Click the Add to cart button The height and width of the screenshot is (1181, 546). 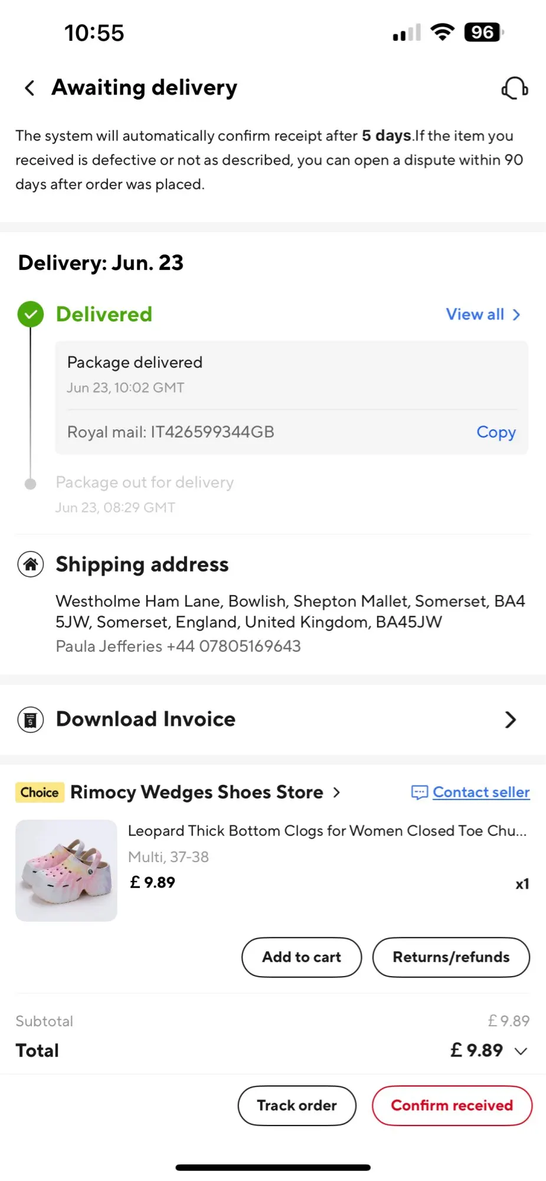click(x=302, y=957)
